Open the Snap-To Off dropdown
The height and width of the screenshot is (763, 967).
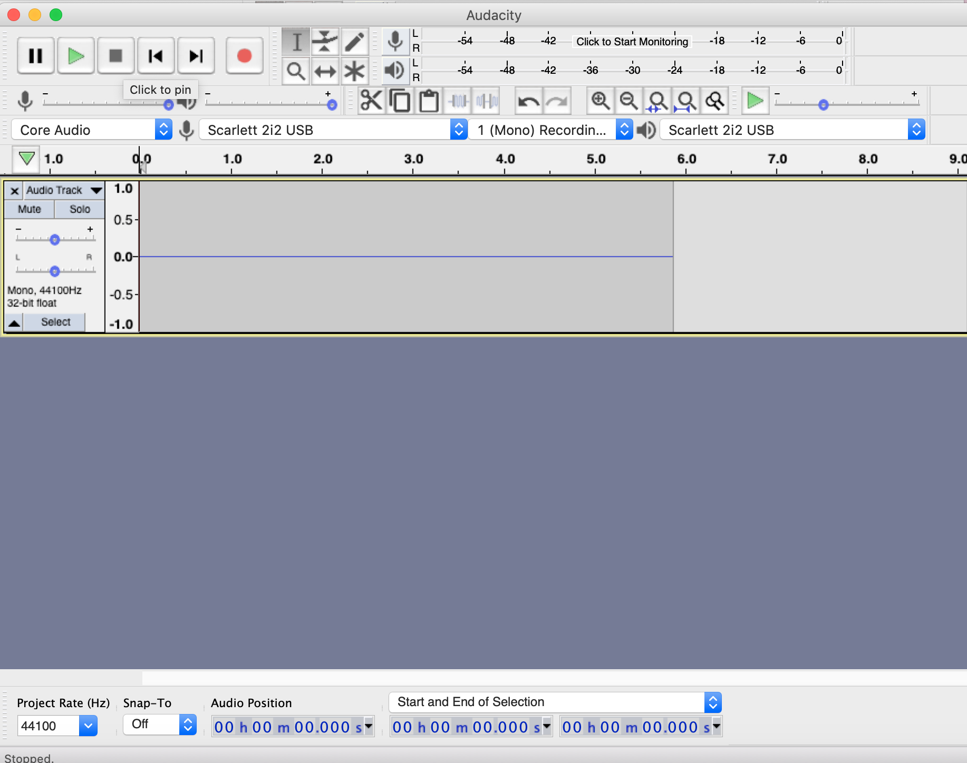click(x=160, y=724)
